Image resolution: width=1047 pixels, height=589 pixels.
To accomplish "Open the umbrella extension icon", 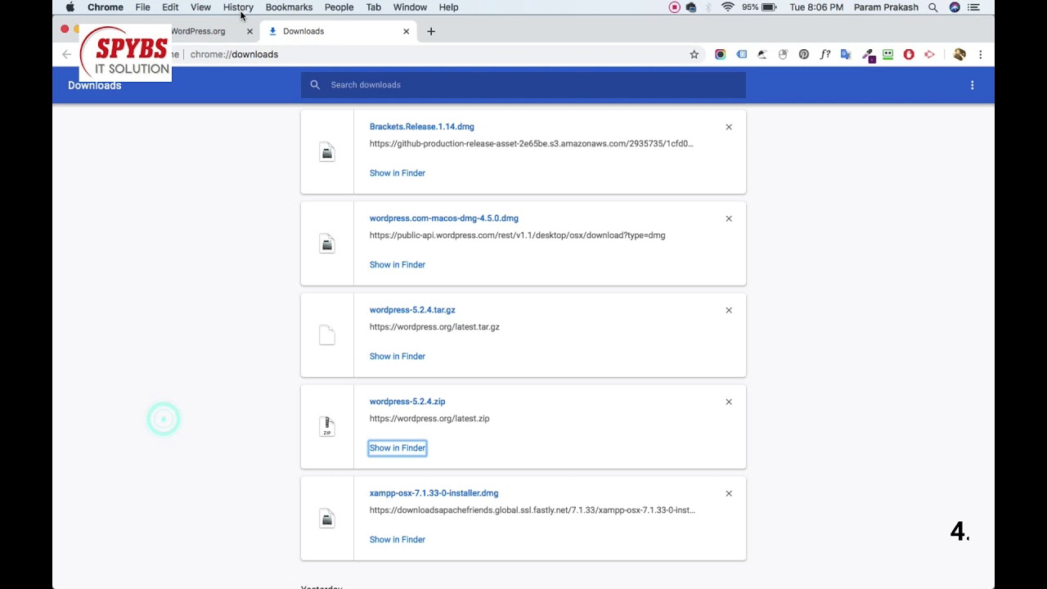I will [762, 54].
